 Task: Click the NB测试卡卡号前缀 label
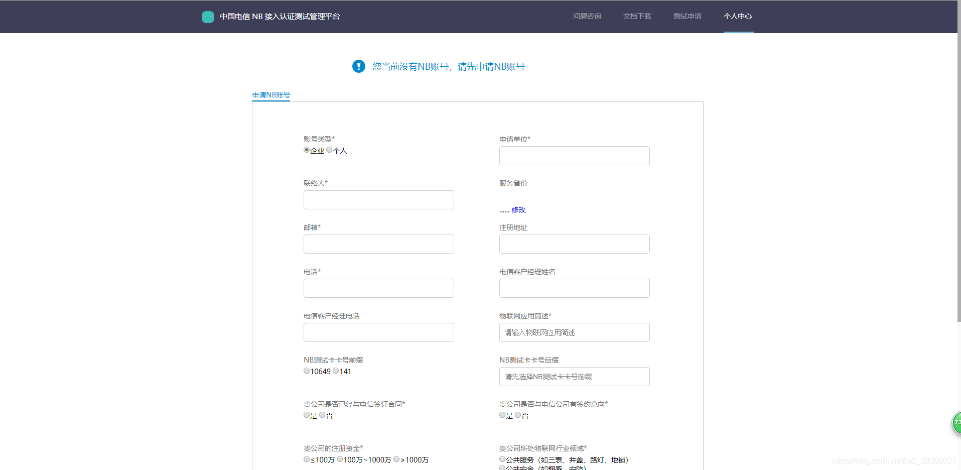333,360
